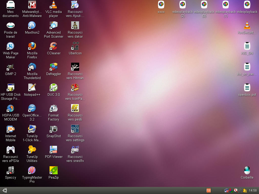The width and height of the screenshot is (259, 194).
Task: Click the Raccourci vers pes6 icon
Action: point(75,108)
